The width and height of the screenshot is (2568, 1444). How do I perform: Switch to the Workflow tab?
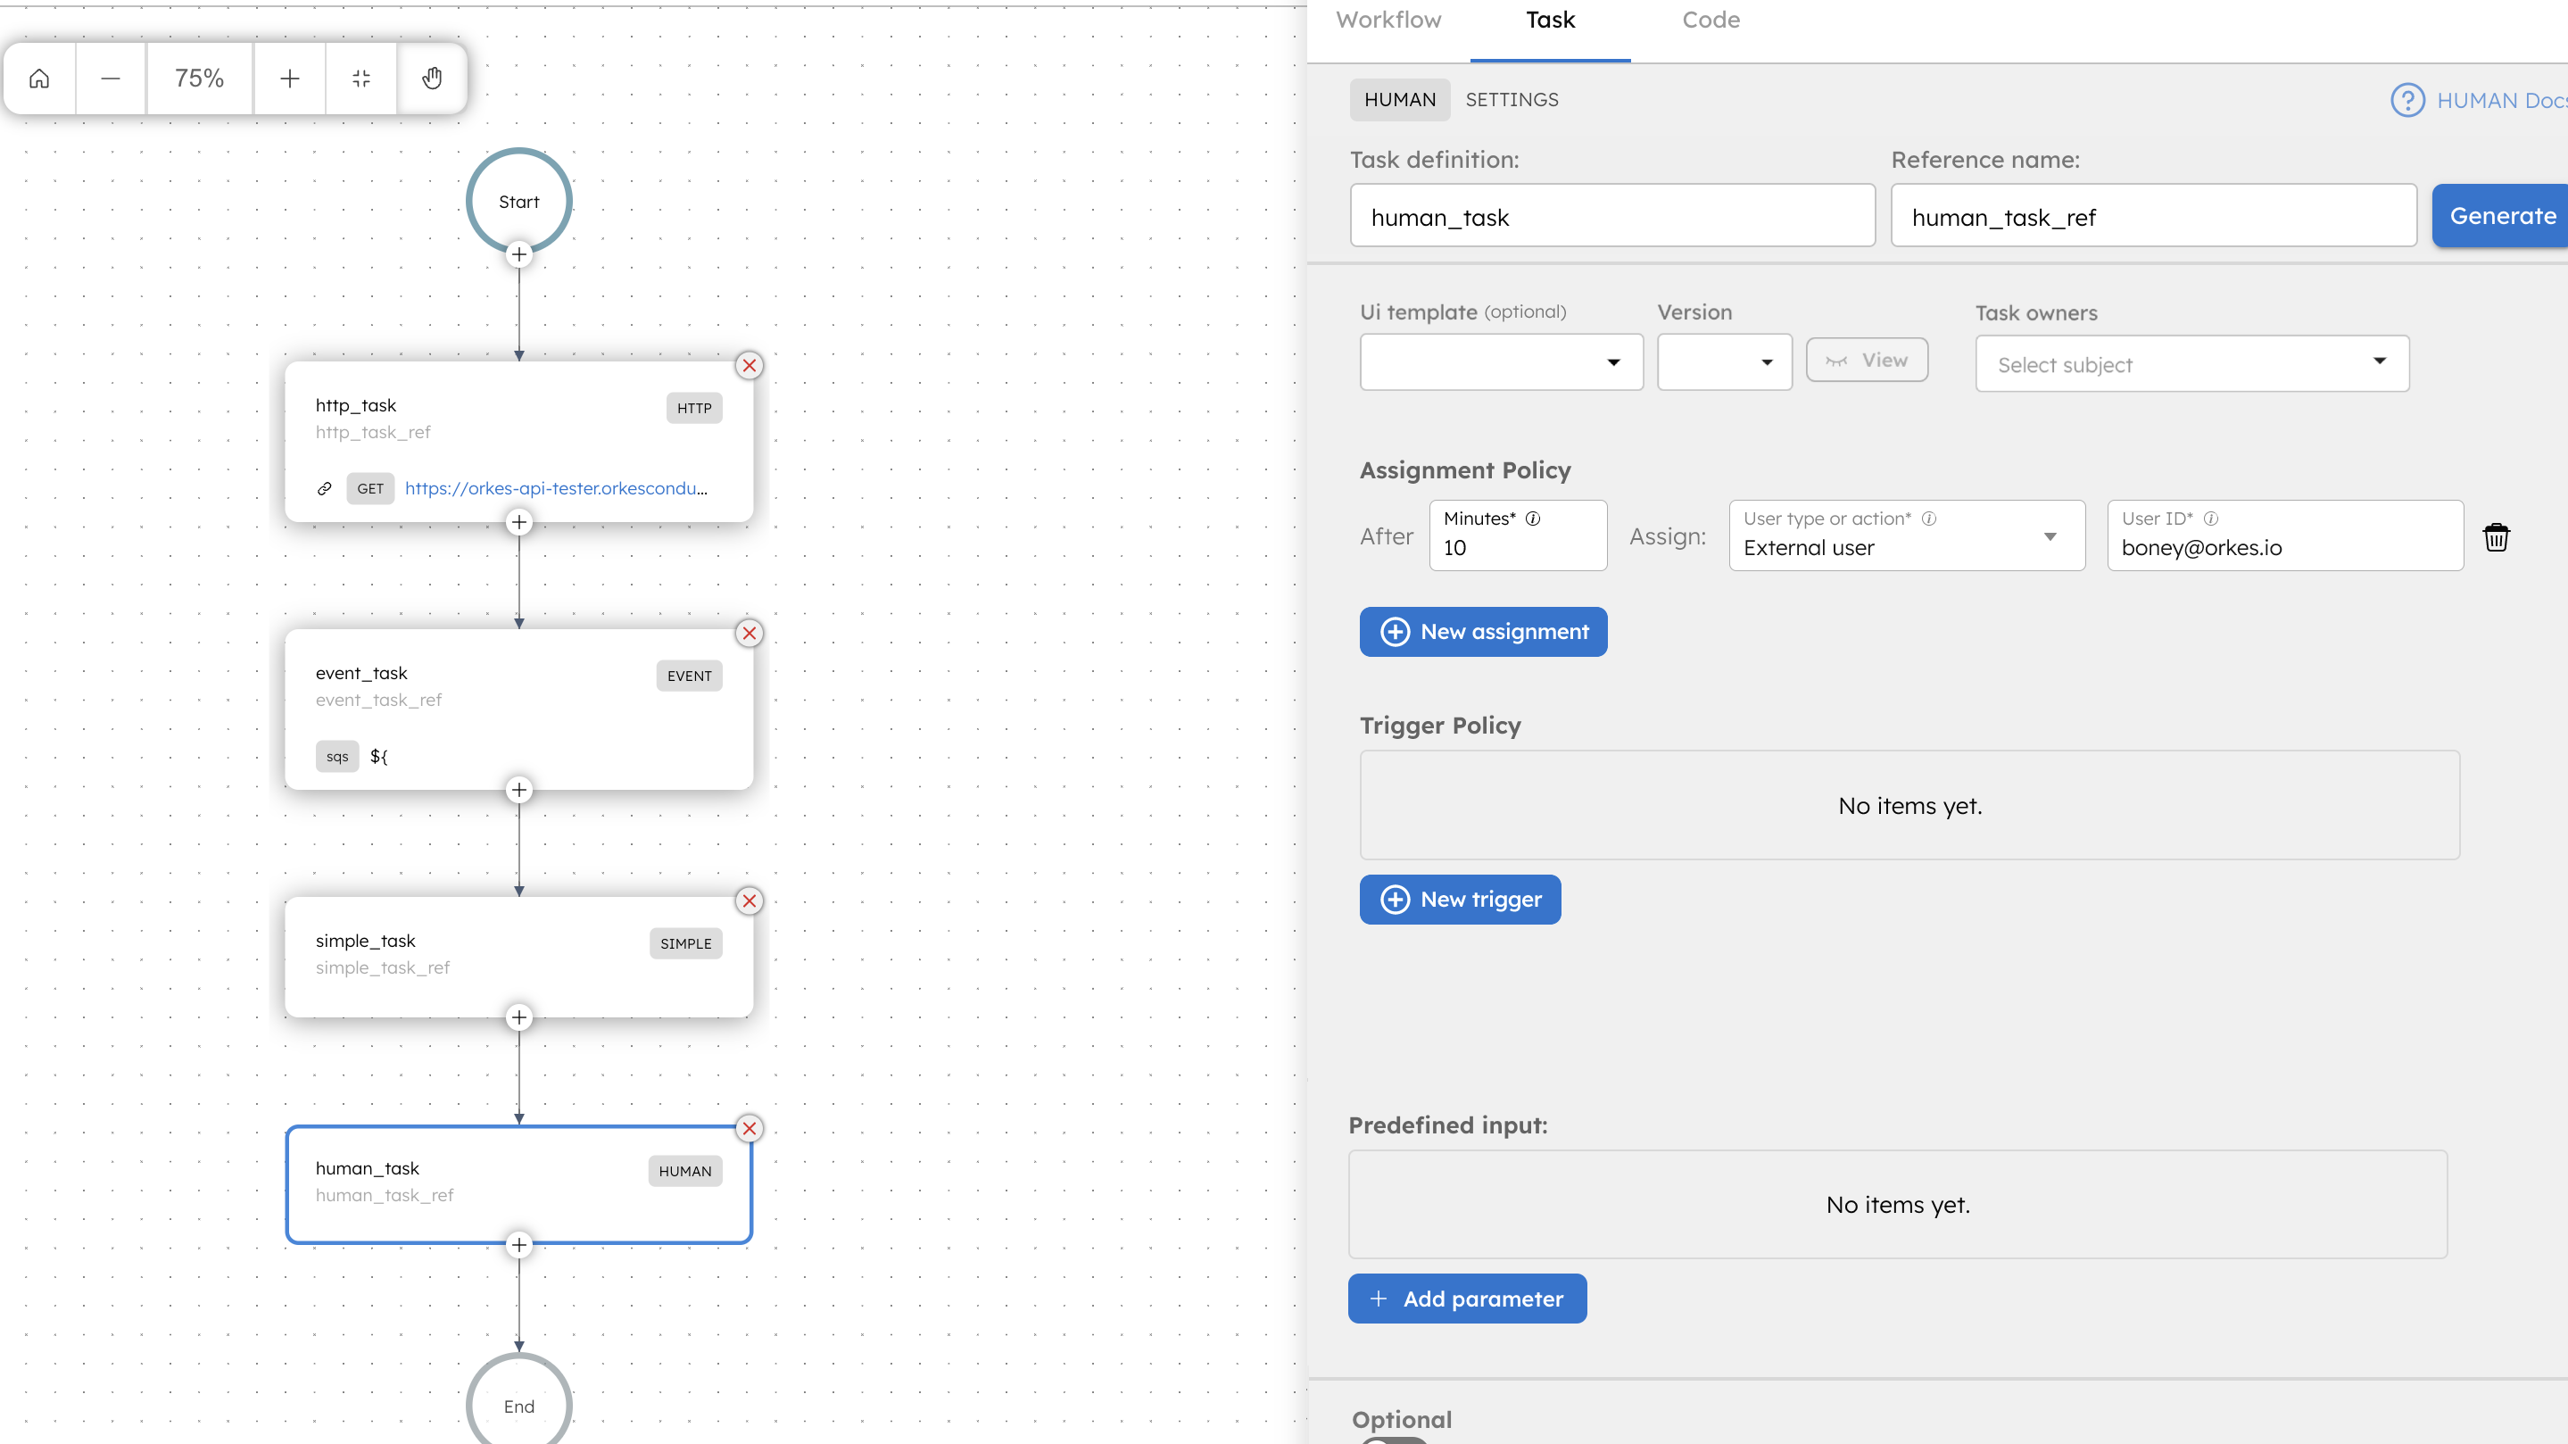1388,20
